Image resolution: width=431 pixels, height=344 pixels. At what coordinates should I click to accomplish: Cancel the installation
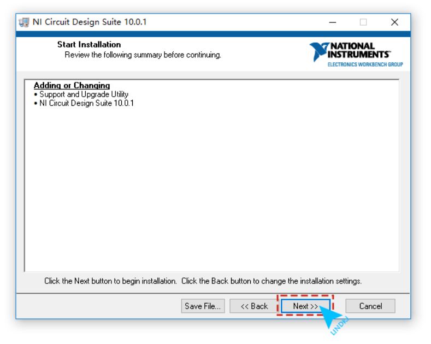pos(370,306)
